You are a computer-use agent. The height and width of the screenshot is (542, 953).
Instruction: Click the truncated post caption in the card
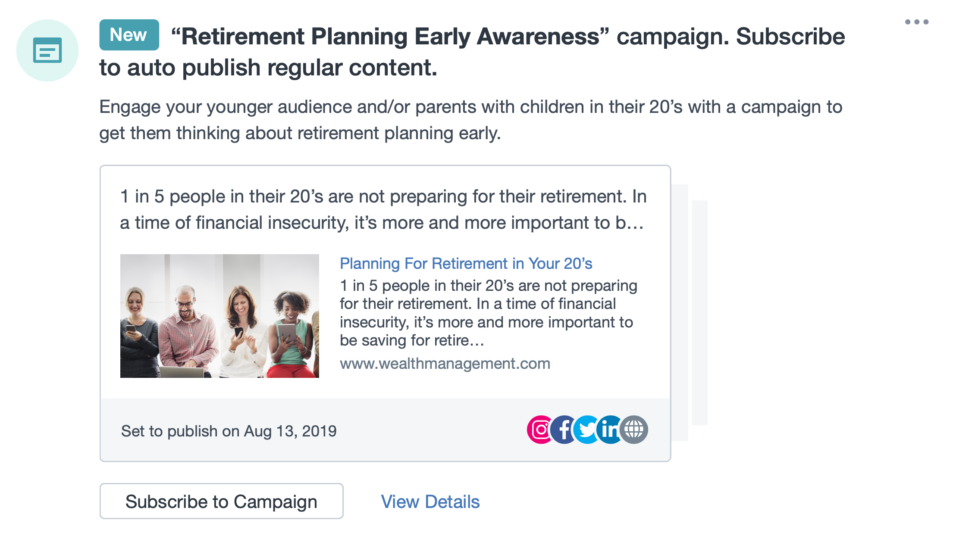(383, 210)
